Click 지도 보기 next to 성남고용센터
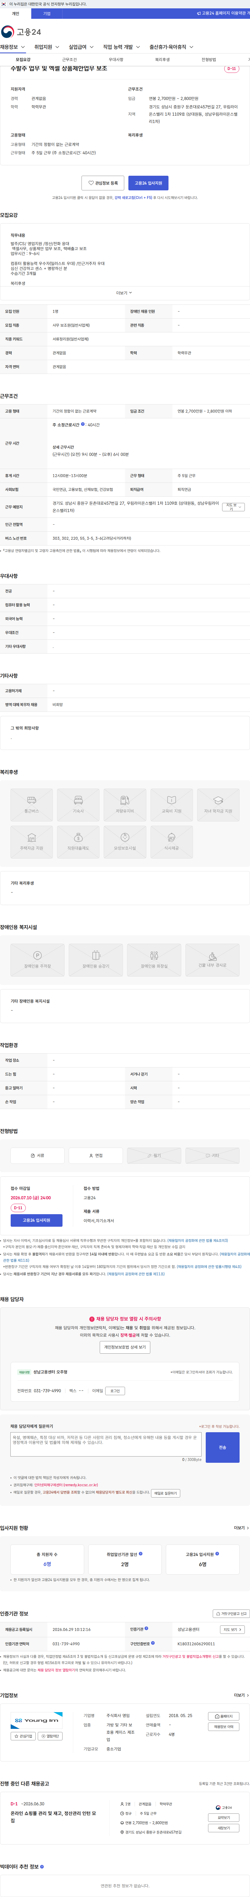Viewport: 250px width, 1897px height. (x=232, y=1630)
